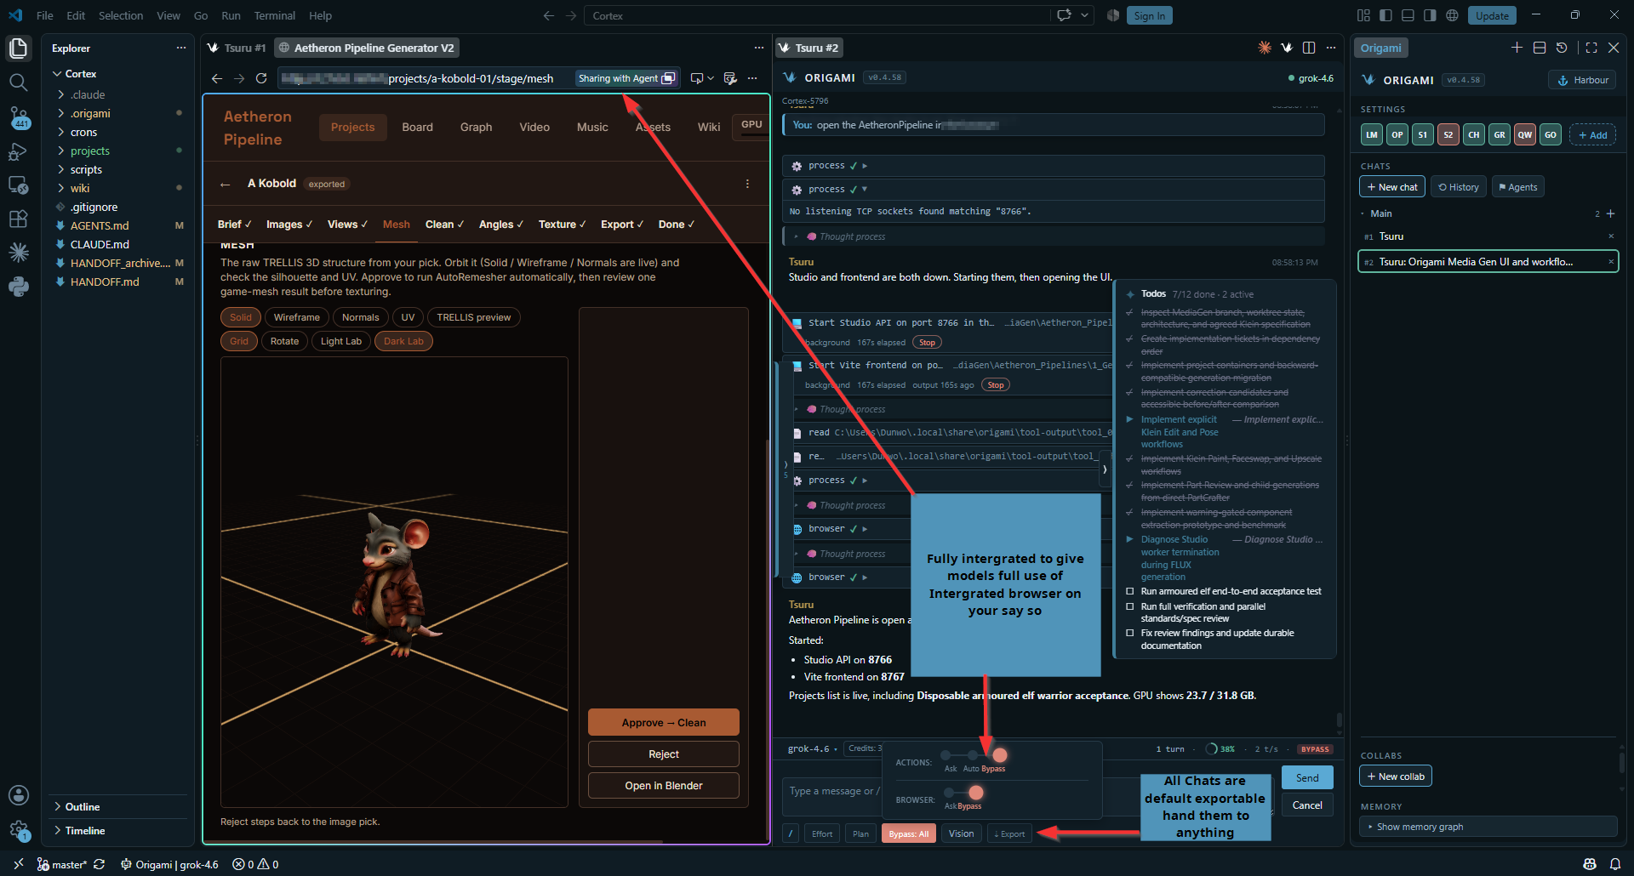Image resolution: width=1634 pixels, height=876 pixels.
Task: Switch to the Graph tab in Aetheron Pipeline
Action: [476, 127]
